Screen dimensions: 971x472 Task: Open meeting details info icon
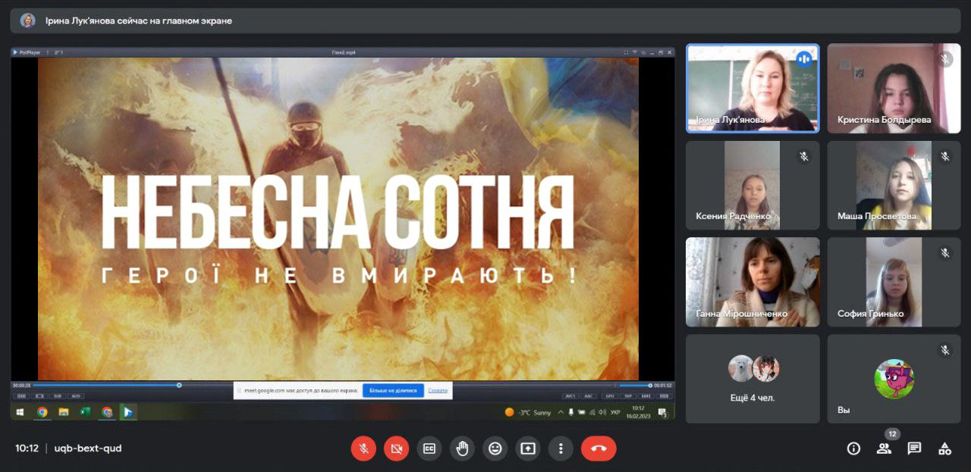coord(853,449)
